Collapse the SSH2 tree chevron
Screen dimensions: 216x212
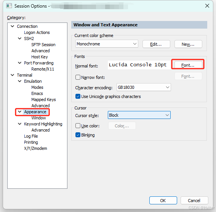20,38
